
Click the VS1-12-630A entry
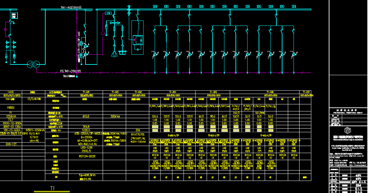(12, 130)
